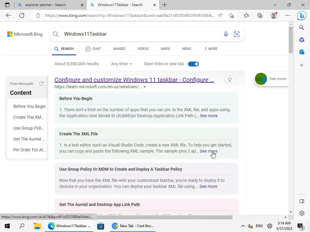This screenshot has width=310, height=232.
Task: Click the browser Back arrow
Action: [8, 15]
